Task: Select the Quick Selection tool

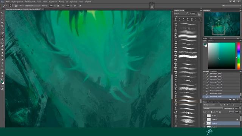Action: click(x=2, y=23)
